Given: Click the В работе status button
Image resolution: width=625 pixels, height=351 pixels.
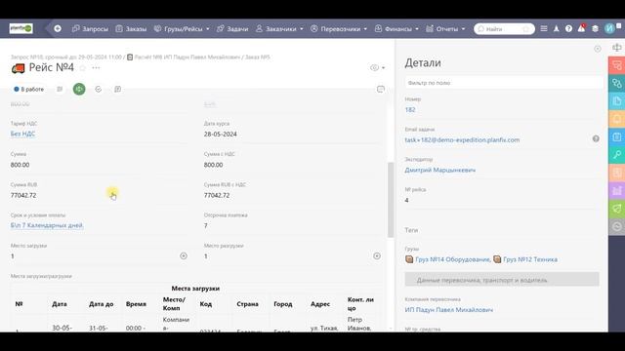Looking at the screenshot, I should 28,89.
